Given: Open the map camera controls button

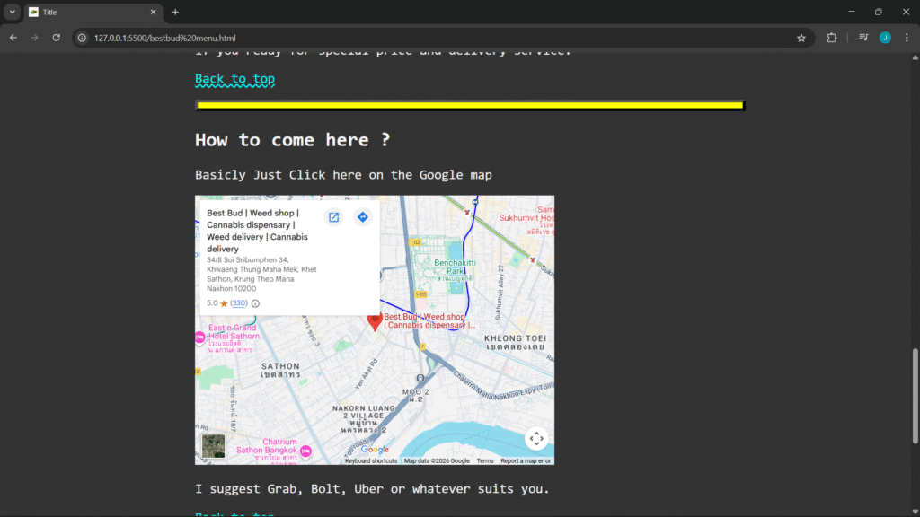Looking at the screenshot, I should [x=536, y=439].
